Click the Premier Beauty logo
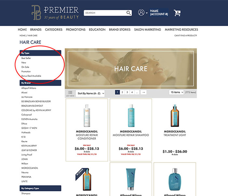Image resolution: width=228 pixels, height=196 pixels. (55, 13)
